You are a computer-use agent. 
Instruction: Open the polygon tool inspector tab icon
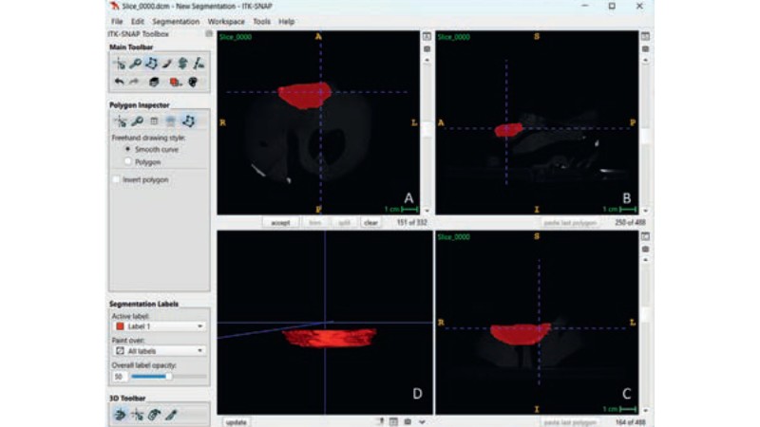click(188, 121)
